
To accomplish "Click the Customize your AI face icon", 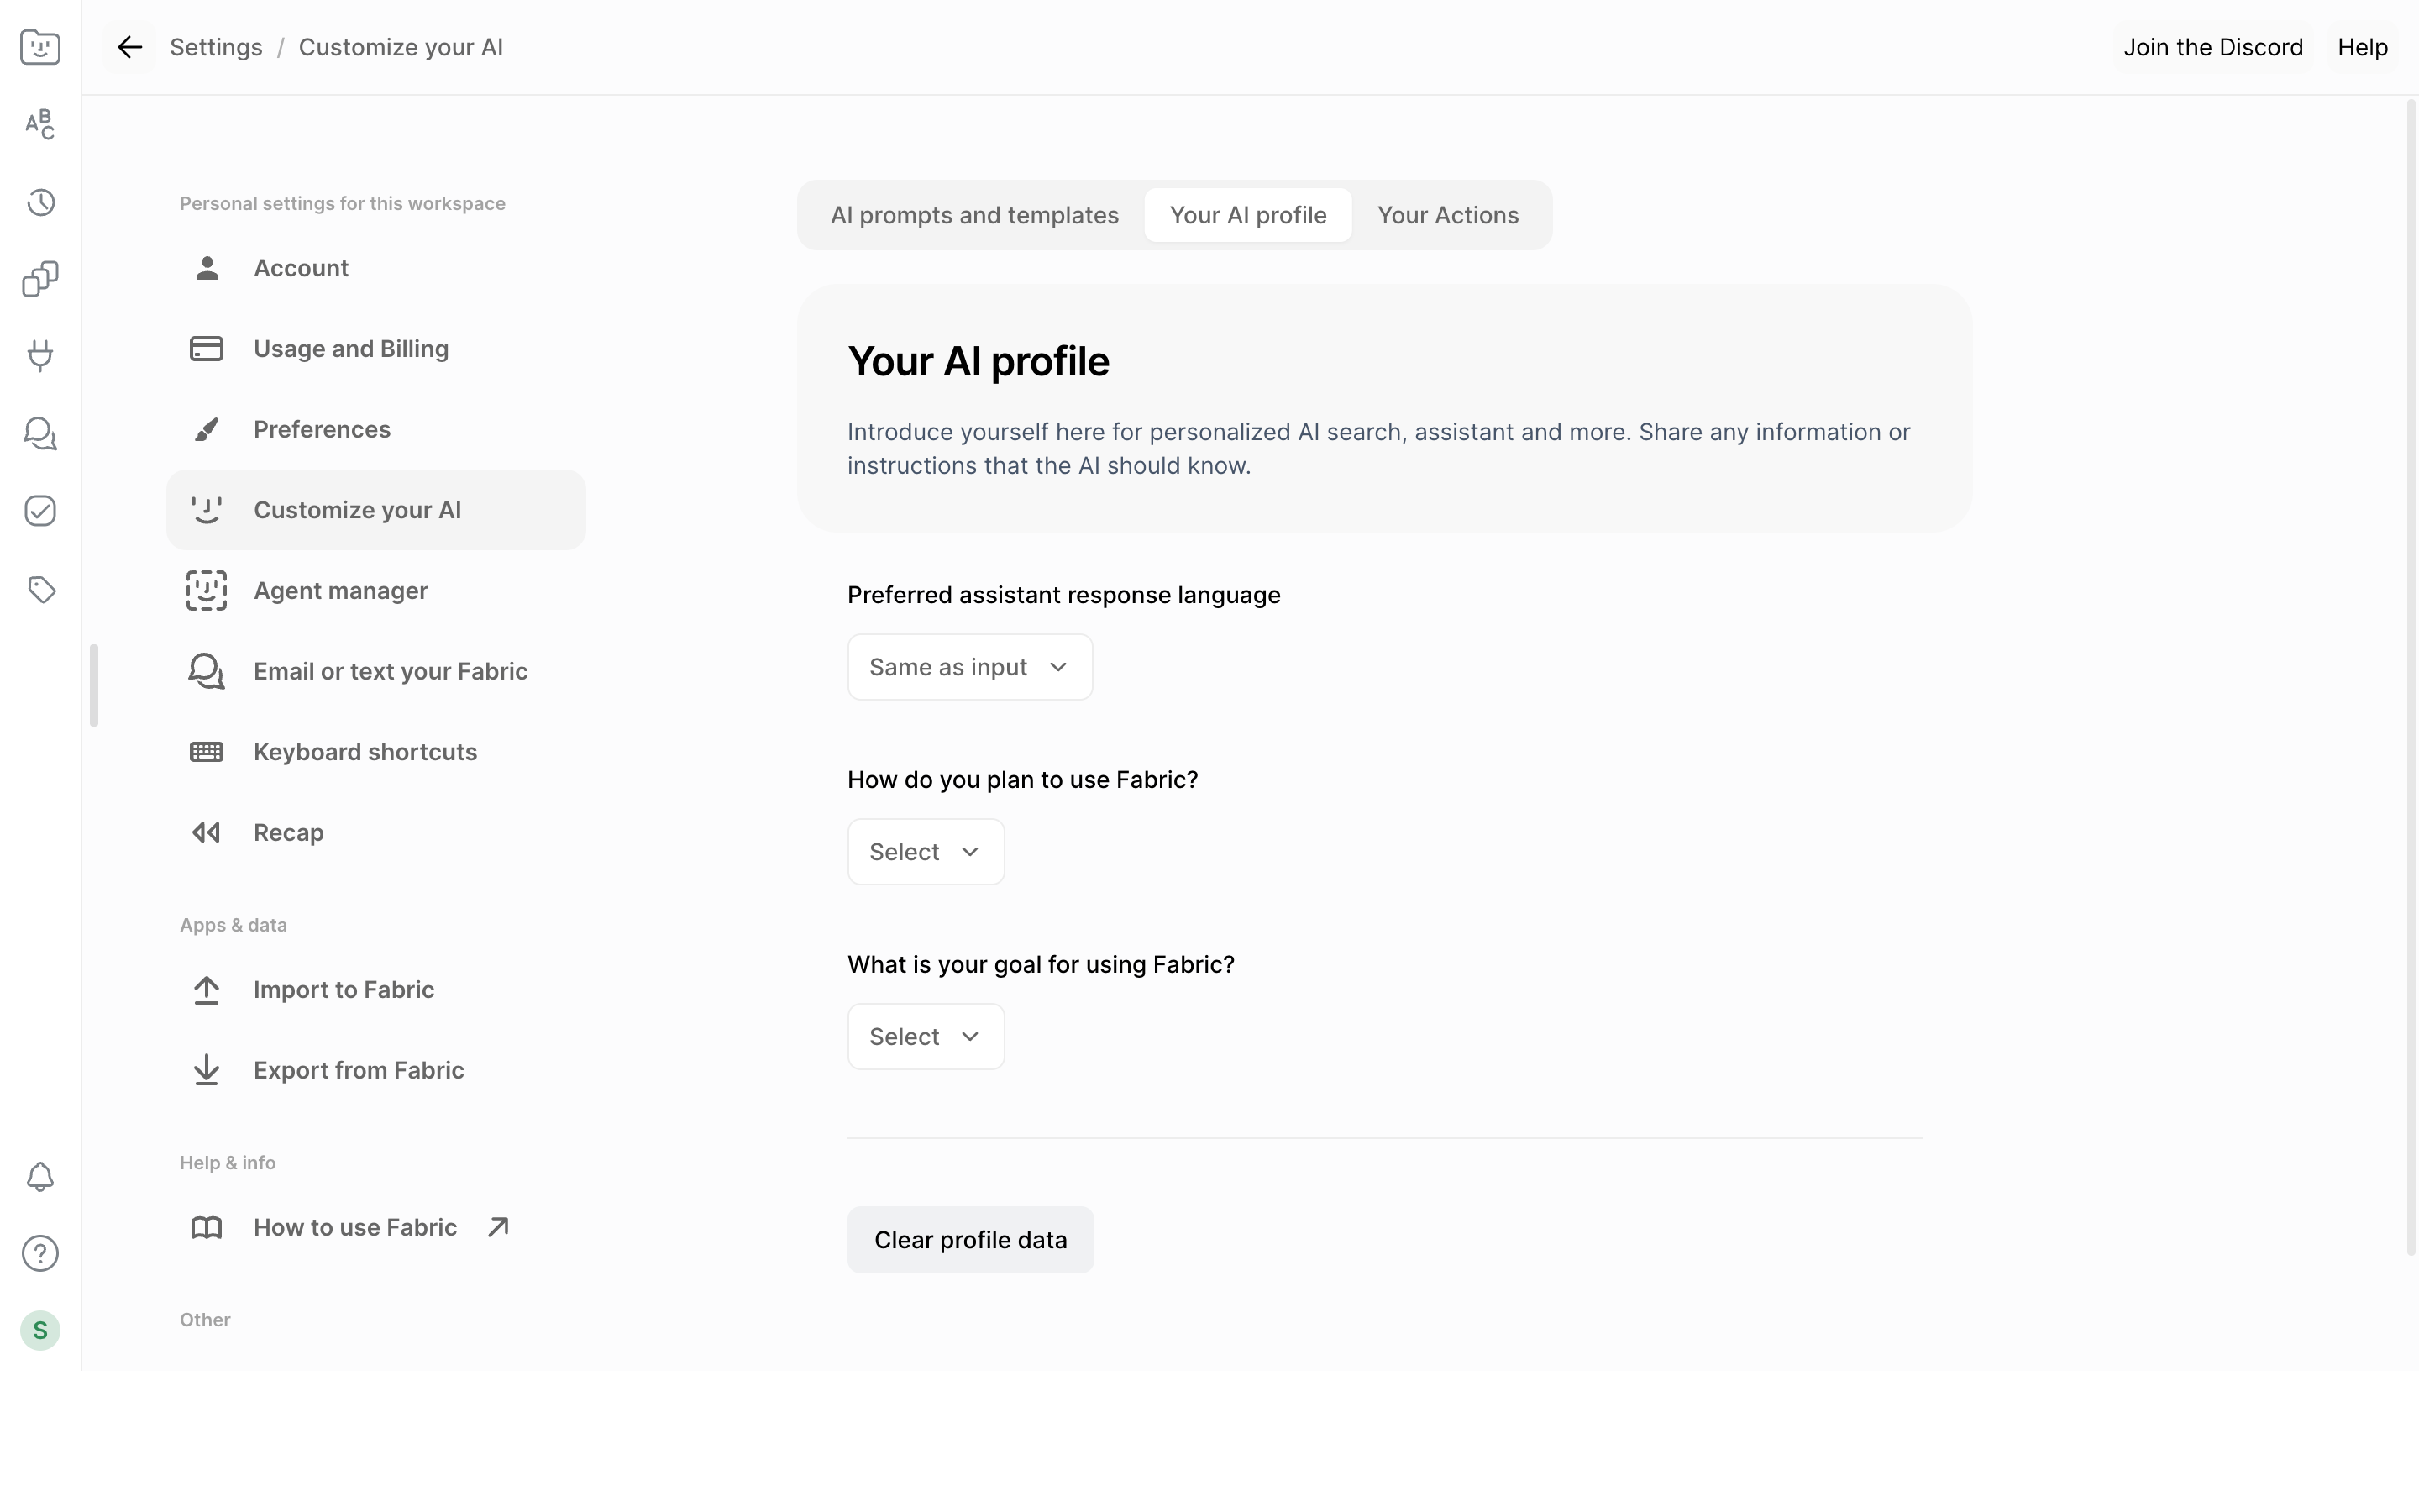I will coord(207,510).
